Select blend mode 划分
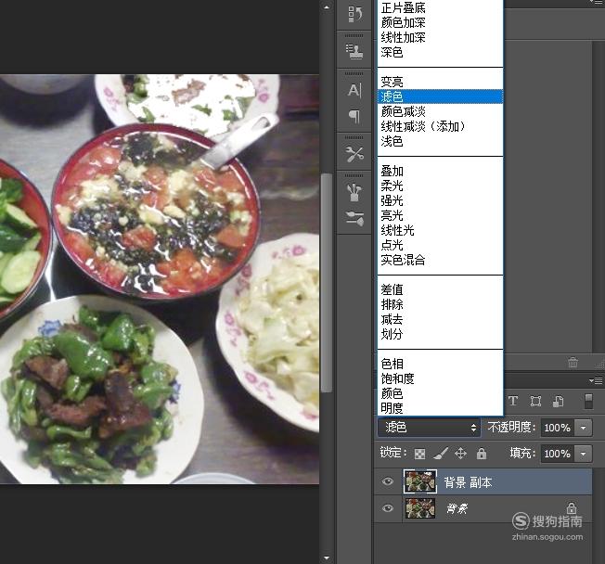The height and width of the screenshot is (564, 605). click(x=441, y=334)
